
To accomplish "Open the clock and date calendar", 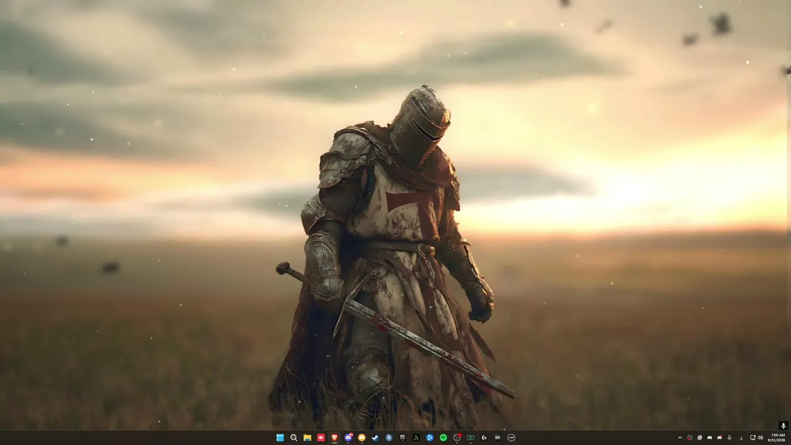I will [776, 438].
